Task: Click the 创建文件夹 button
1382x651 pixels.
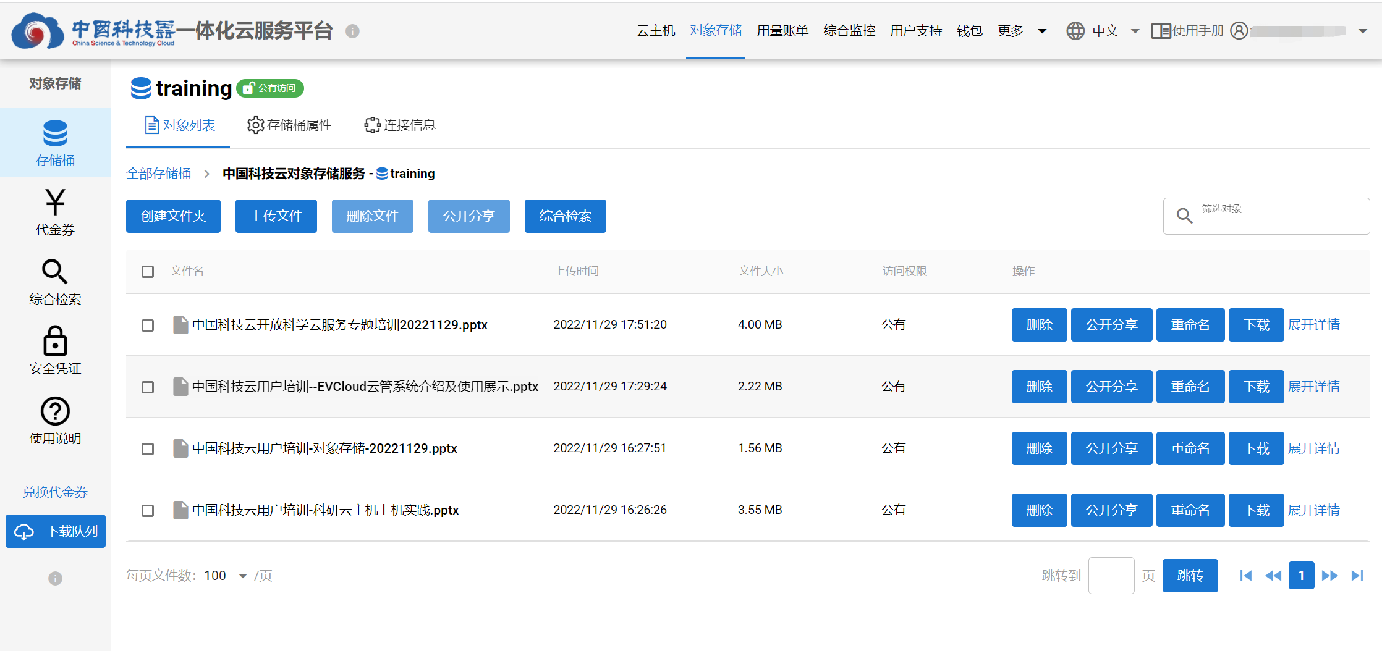Action: (173, 216)
